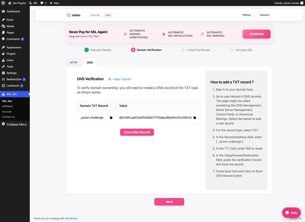Click 'Howdy, sslzen-review' account text

coord(287,3)
